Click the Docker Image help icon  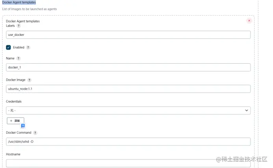pos(30,80)
